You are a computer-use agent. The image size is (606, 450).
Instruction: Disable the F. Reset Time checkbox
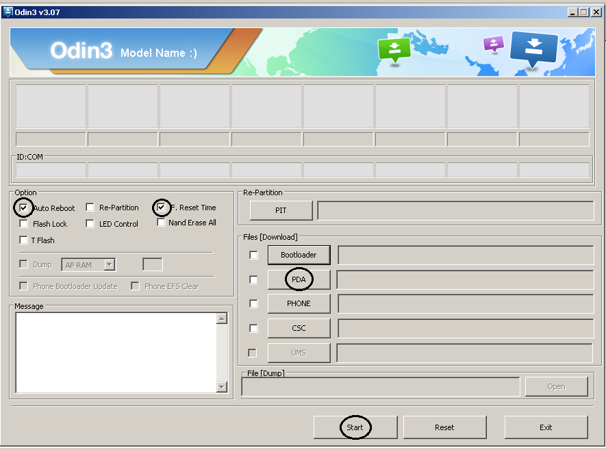tap(162, 208)
